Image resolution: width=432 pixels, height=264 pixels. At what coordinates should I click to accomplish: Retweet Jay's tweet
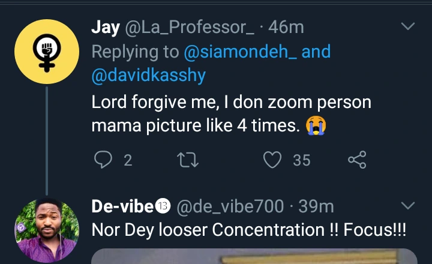[x=188, y=160]
